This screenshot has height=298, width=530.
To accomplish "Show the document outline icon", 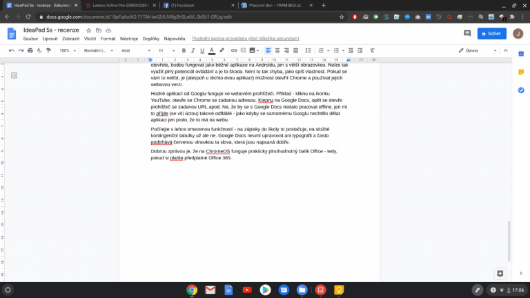I will (x=14, y=75).
